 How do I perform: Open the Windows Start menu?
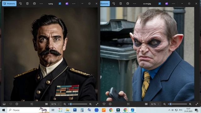(x=3, y=110)
